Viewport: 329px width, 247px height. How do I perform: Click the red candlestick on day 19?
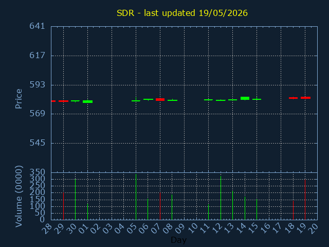click(x=305, y=98)
